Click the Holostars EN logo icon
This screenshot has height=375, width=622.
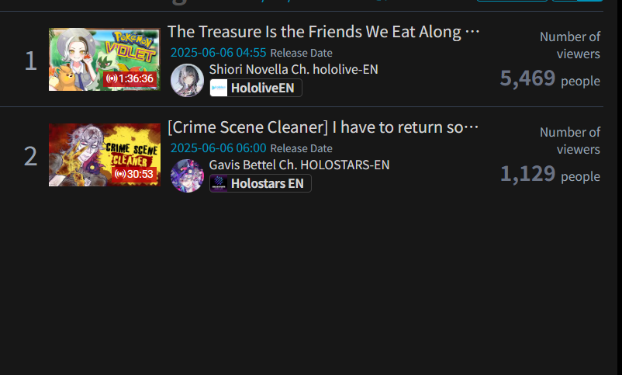[219, 183]
